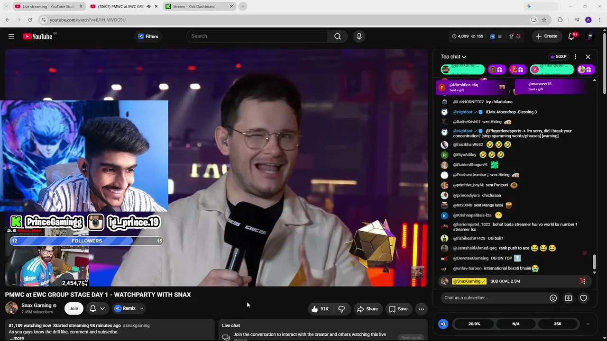Screen dimensions: 607x341
Task: Open the vidIQ alerts bell in header
Action: [x=518, y=36]
